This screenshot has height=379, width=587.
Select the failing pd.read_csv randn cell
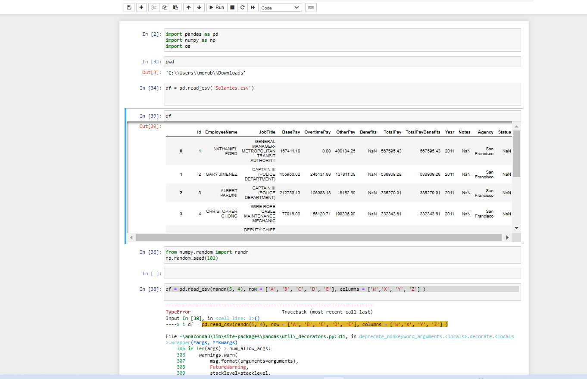(302, 289)
